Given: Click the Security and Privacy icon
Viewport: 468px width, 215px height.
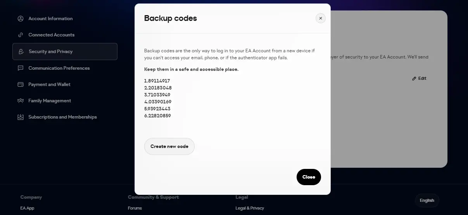Looking at the screenshot, I should [x=21, y=52].
